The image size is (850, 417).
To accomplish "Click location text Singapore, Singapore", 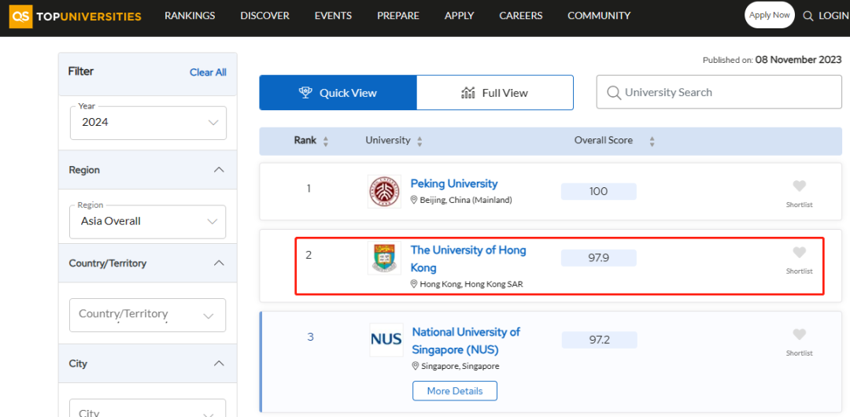I will click(460, 366).
